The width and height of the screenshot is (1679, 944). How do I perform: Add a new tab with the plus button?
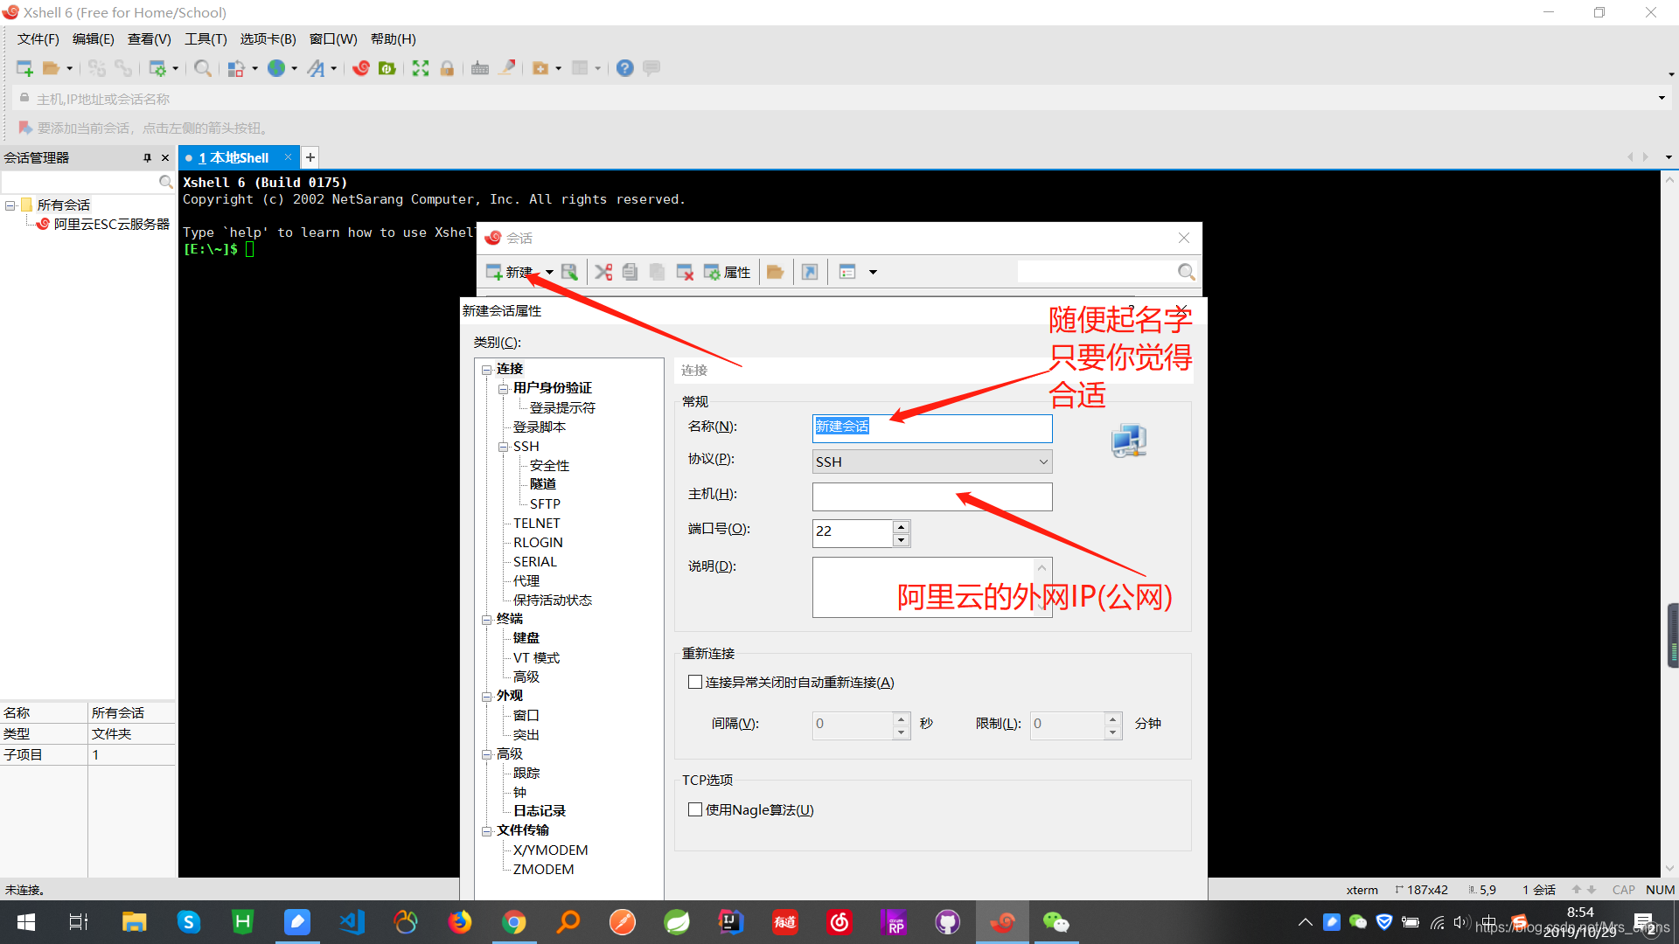(x=310, y=158)
